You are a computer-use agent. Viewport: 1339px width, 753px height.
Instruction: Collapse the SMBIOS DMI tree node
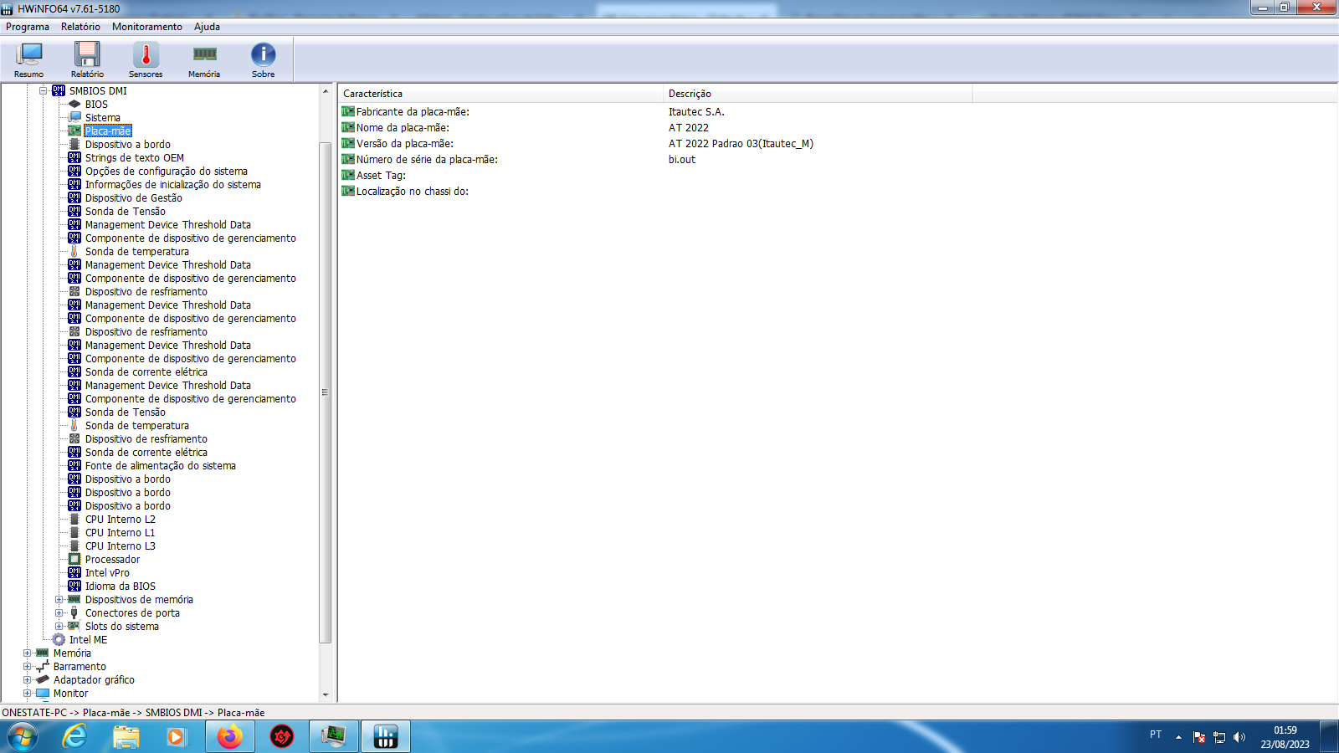pyautogui.click(x=44, y=91)
